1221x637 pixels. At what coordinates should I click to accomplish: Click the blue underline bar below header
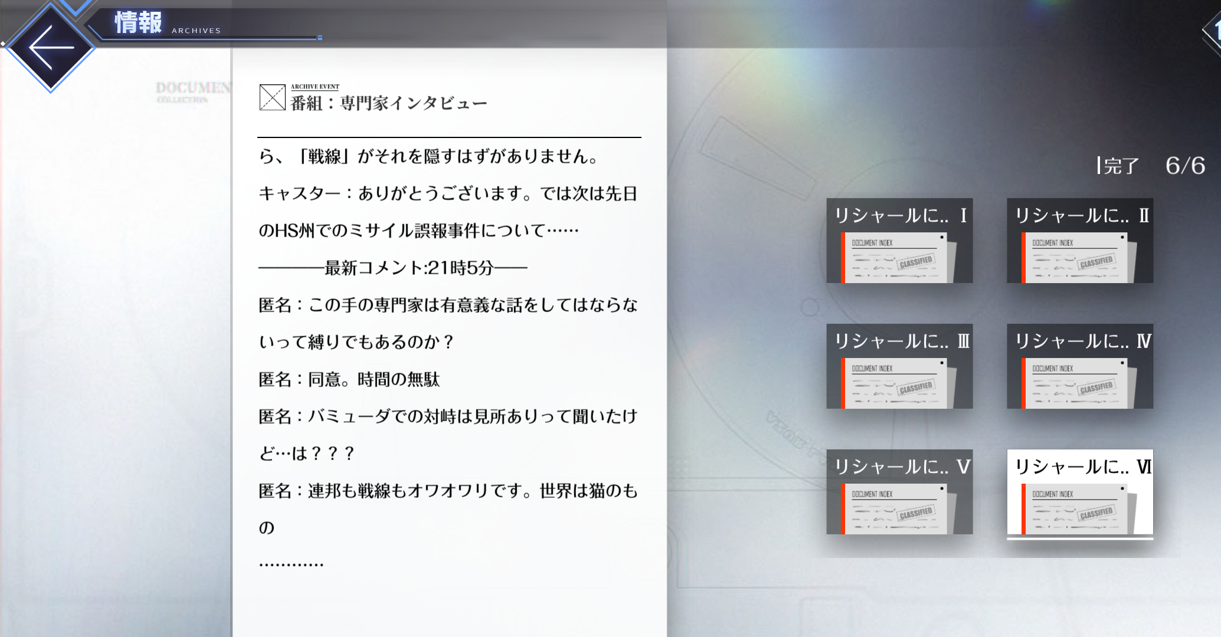point(209,38)
